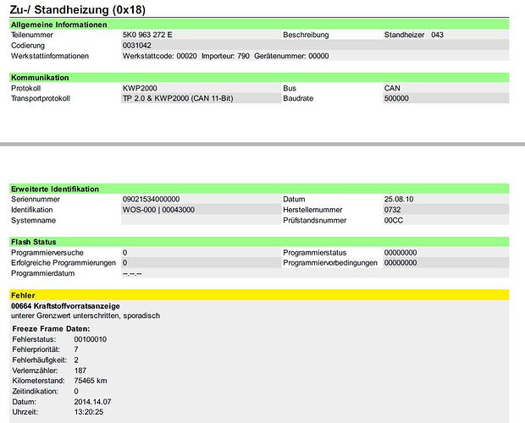Screen dimensions: 525x423
Task: Click the Uhrzeit value 13:20:25
Action: click(x=89, y=413)
